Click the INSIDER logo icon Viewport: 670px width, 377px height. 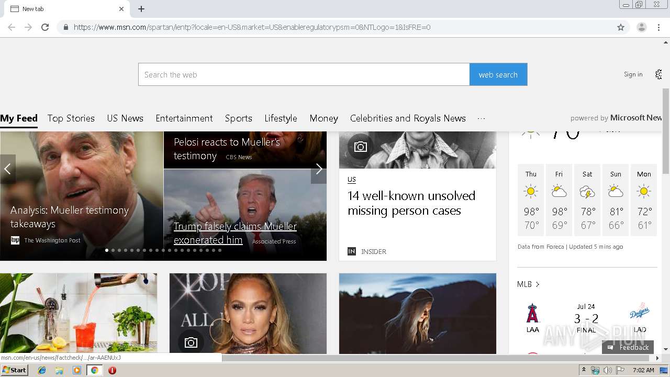tap(352, 251)
